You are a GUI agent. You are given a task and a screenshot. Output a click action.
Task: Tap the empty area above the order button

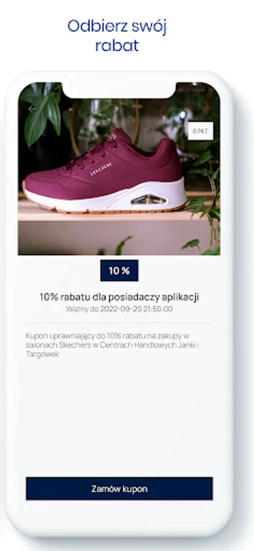pos(119,418)
